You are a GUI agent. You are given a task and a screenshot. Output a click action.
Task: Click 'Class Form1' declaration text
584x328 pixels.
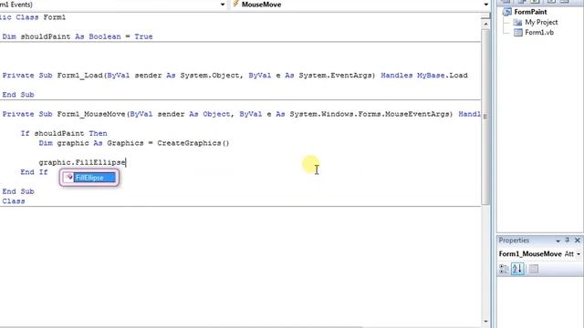(x=40, y=17)
